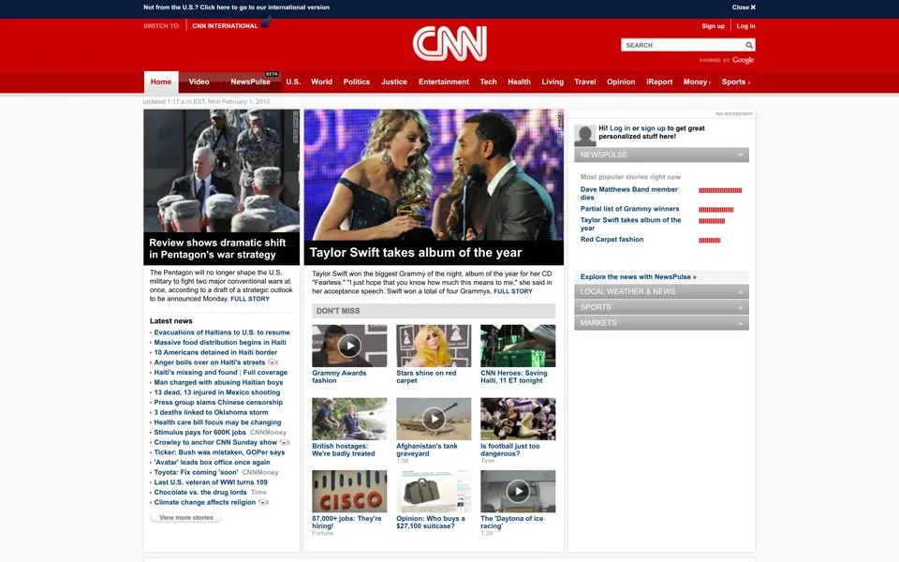Switch to CNN INTERNATIONAL
Screen dimensions: 899x562
(225, 26)
